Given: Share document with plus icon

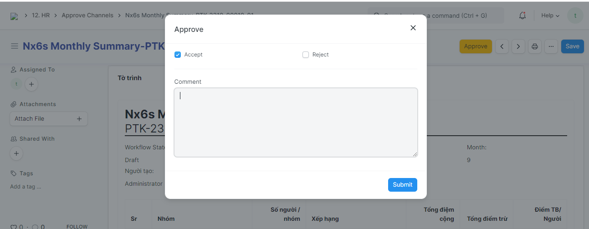Looking at the screenshot, I should pyautogui.click(x=16, y=153).
